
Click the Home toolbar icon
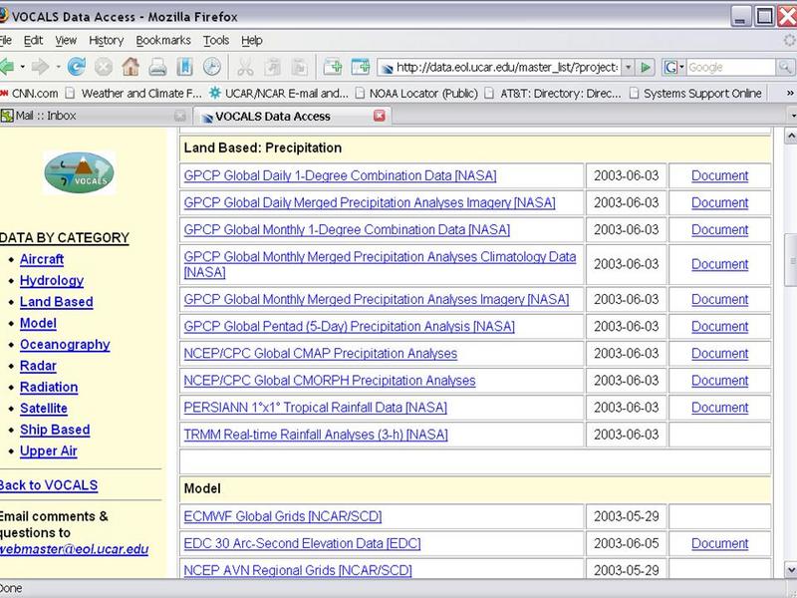pos(131,67)
